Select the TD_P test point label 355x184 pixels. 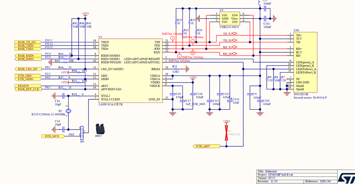click(x=227, y=34)
